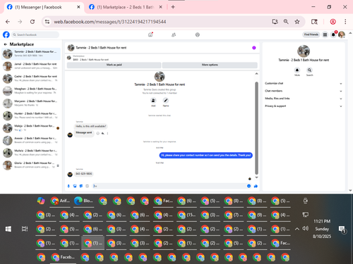Attach a file with the photo icon
The height and width of the screenshot is (264, 353).
[x=75, y=186]
